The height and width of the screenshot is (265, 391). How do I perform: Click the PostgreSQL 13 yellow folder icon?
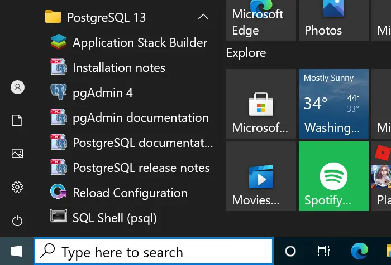pos(53,17)
